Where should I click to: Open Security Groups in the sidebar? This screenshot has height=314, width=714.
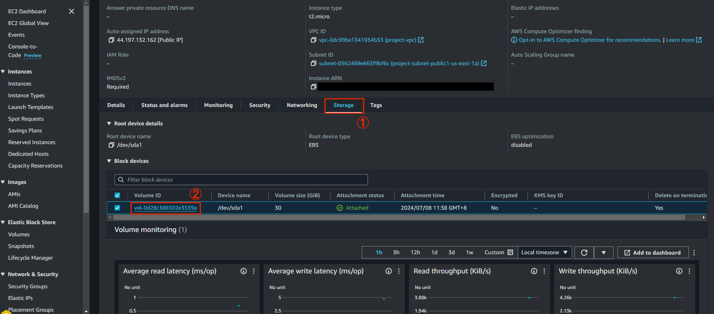pos(28,286)
